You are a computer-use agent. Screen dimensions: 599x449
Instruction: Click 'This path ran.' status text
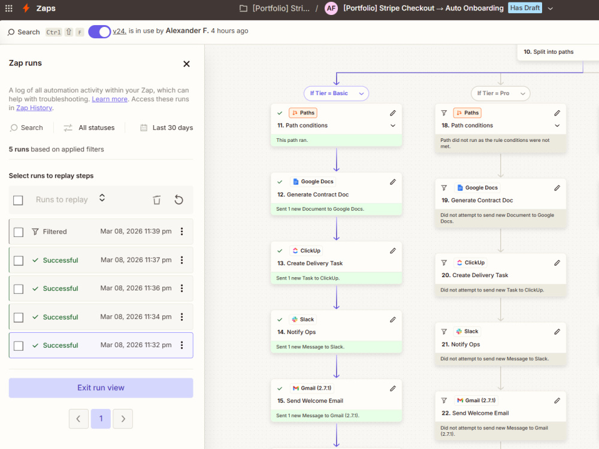pos(292,141)
